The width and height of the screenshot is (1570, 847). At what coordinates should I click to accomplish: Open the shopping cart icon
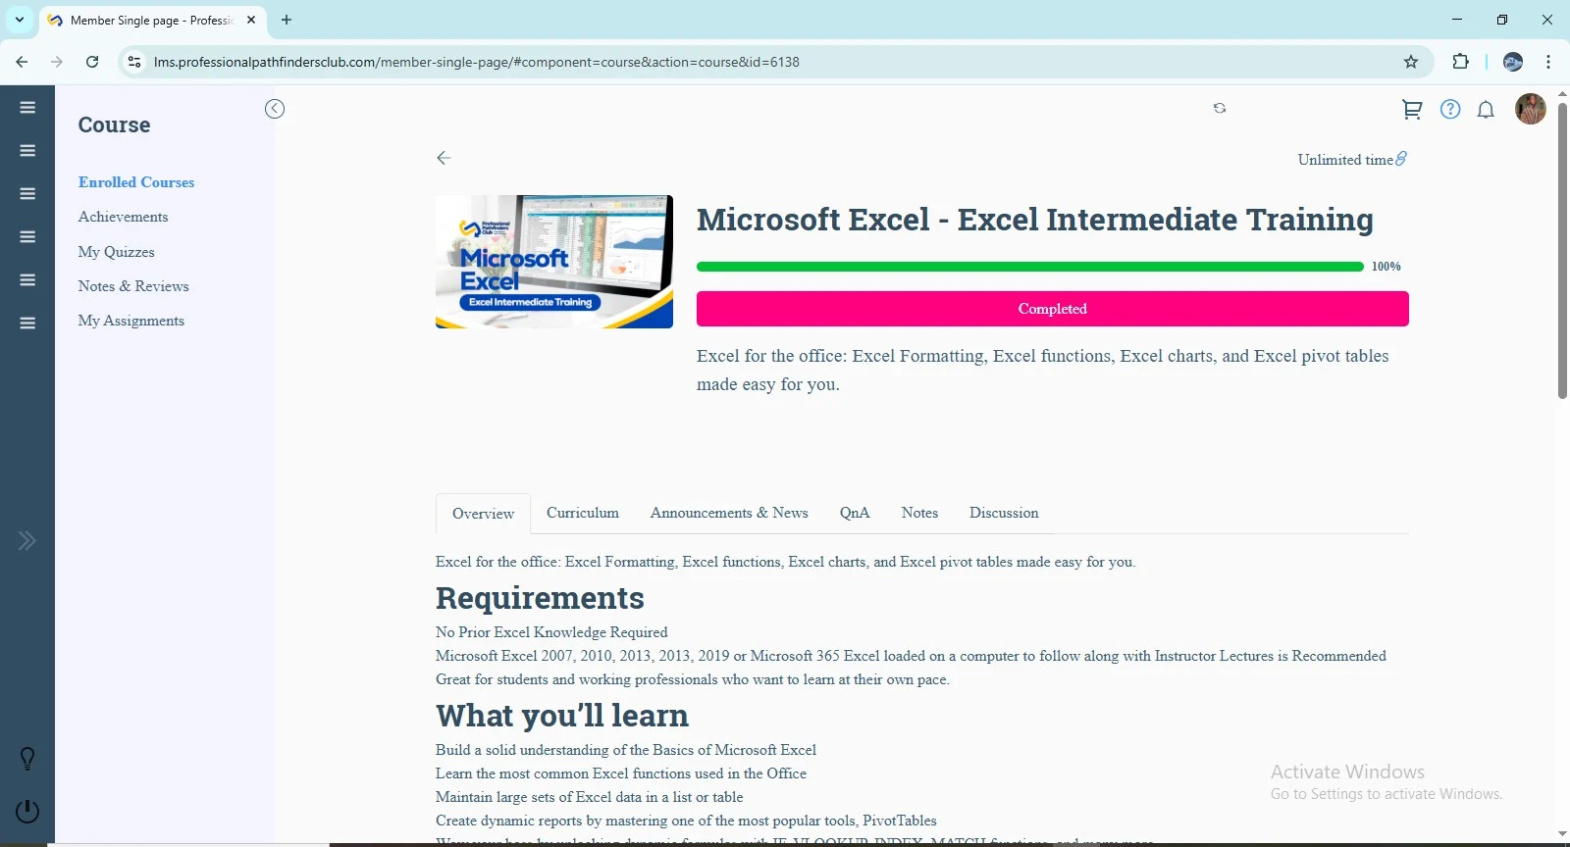pyautogui.click(x=1412, y=109)
